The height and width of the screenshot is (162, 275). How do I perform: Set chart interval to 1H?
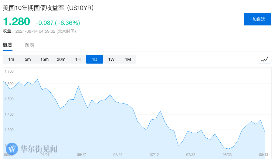coord(78,59)
